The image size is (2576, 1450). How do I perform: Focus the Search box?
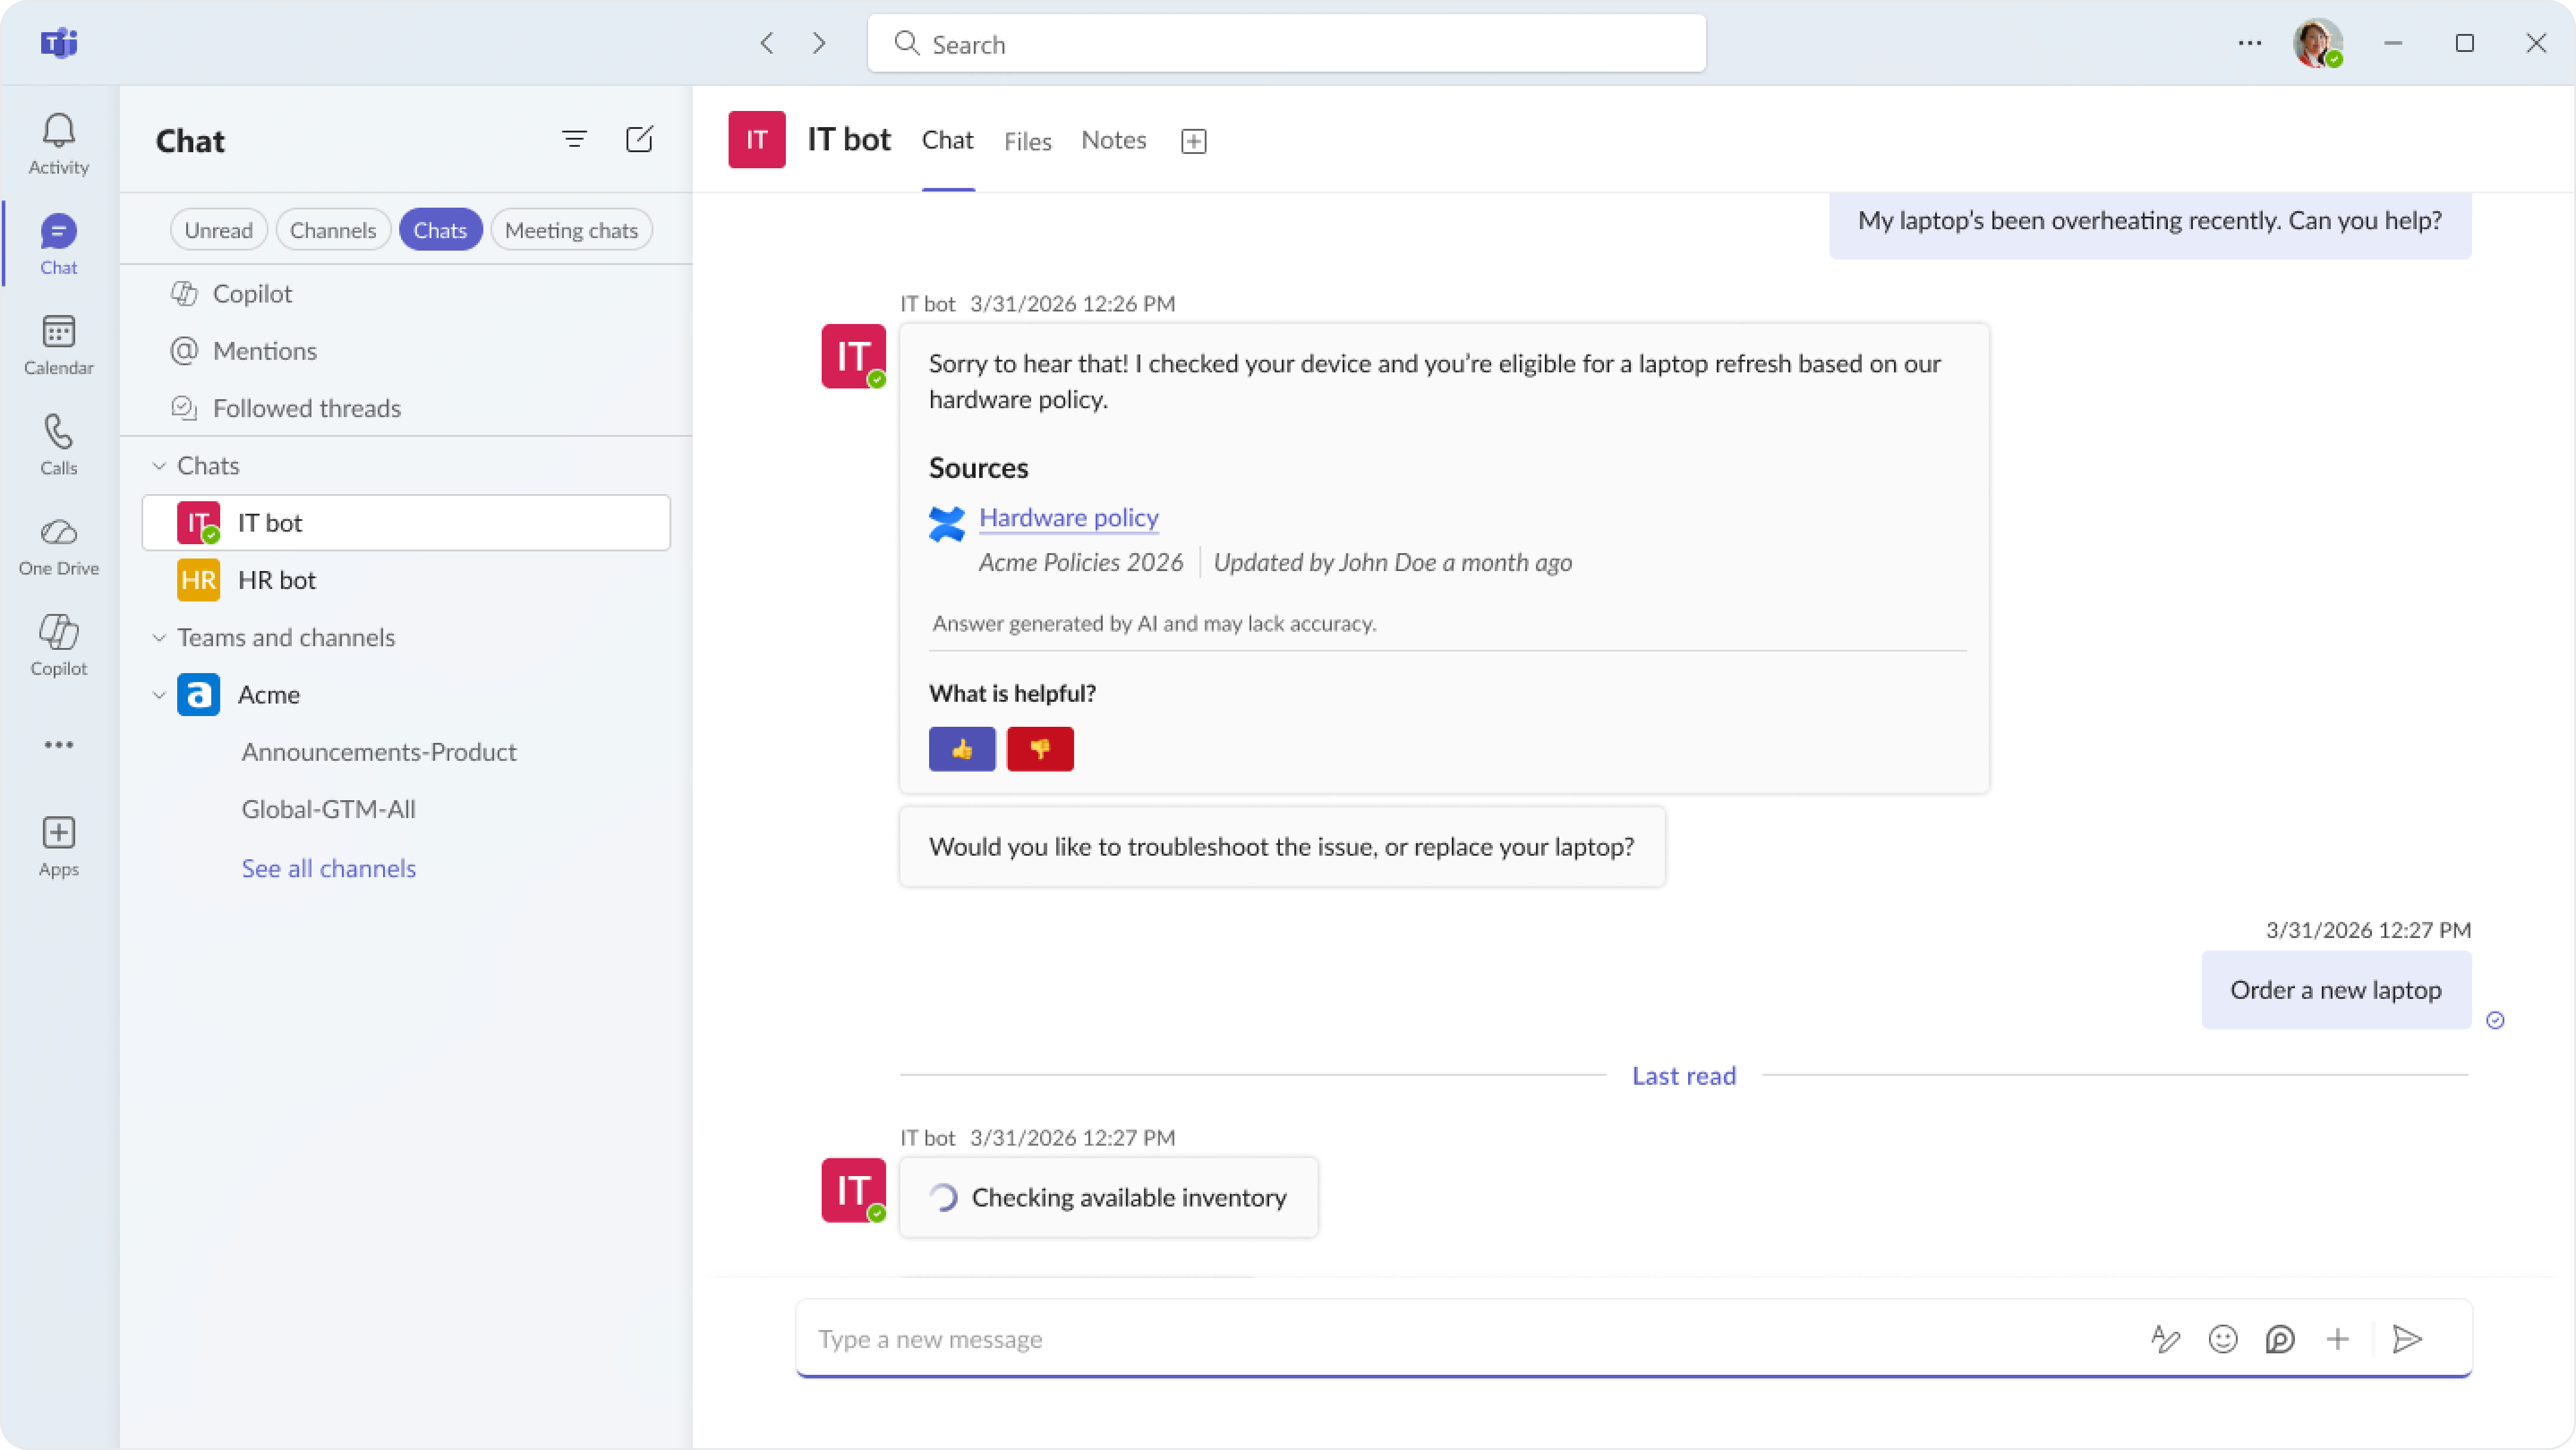(1286, 43)
